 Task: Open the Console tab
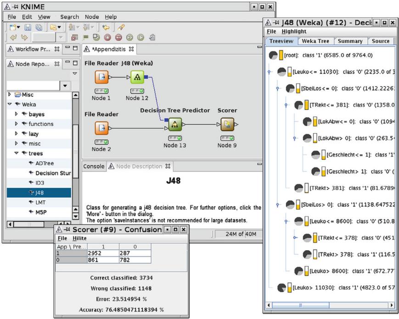coord(93,166)
